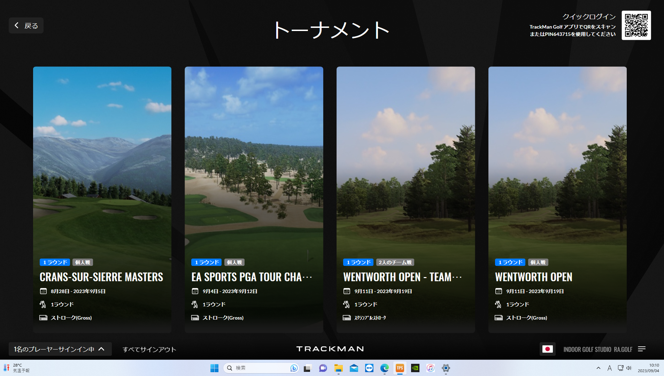Image resolution: width=664 pixels, height=376 pixels.
Task: Open Microsoft Edge from the taskbar
Action: 385,368
